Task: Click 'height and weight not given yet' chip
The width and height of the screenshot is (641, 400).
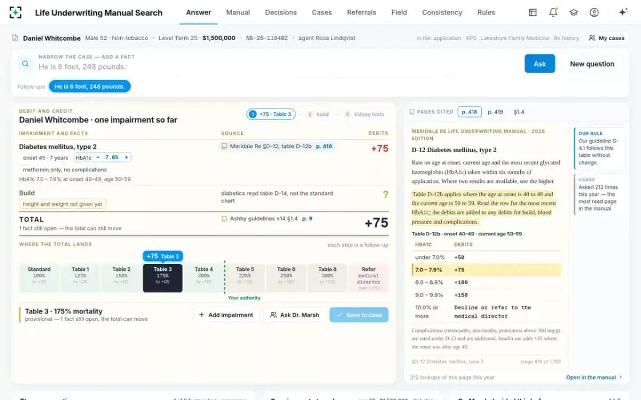Action: 62,204
